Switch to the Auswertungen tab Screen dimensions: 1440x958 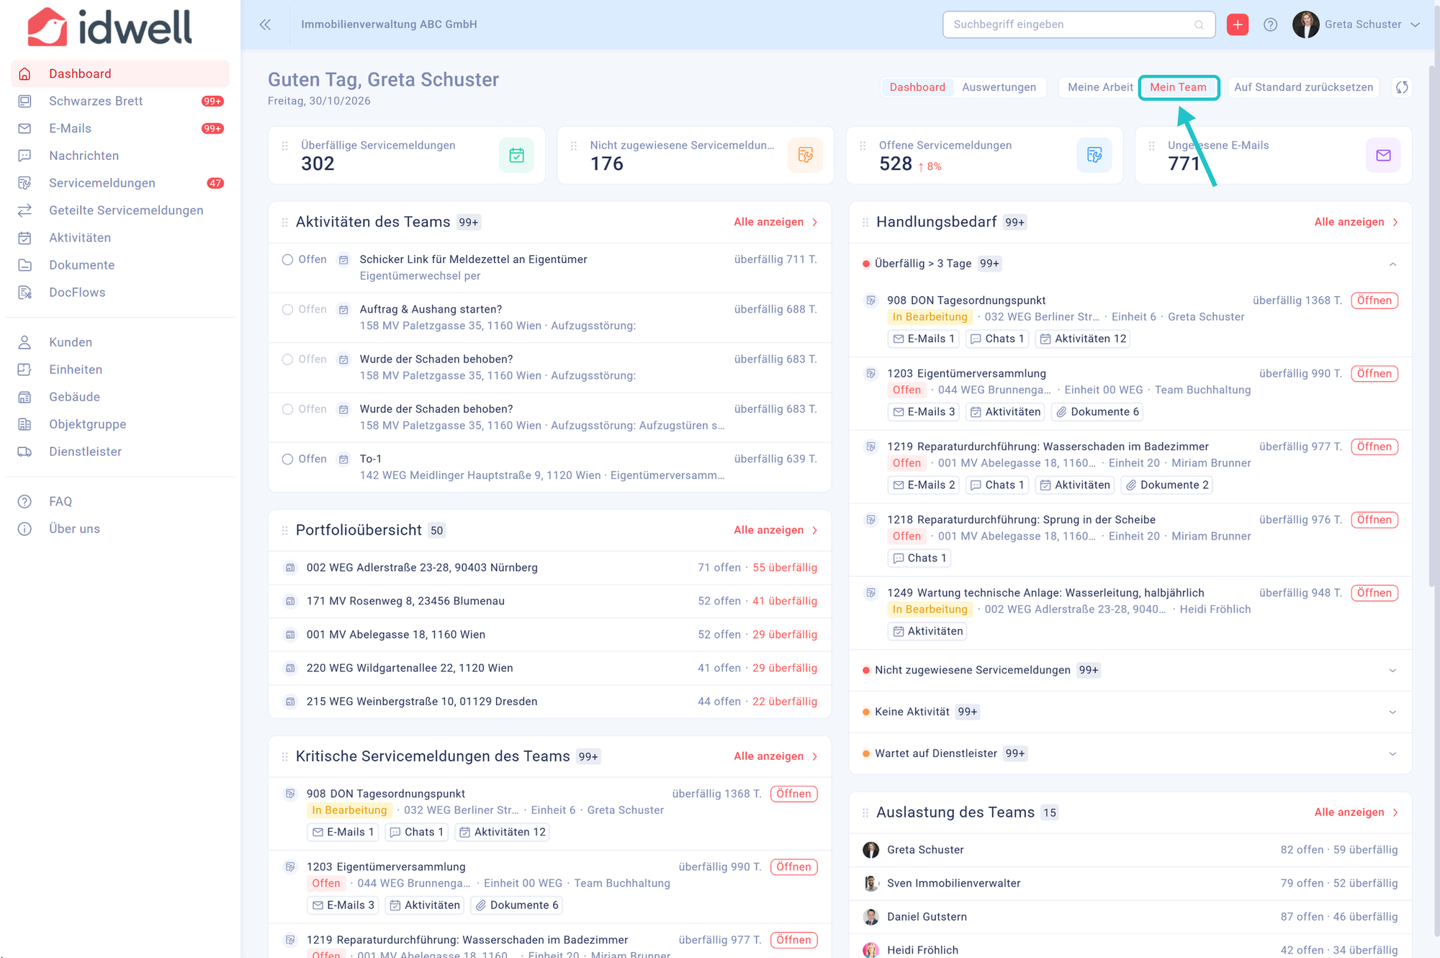[999, 87]
